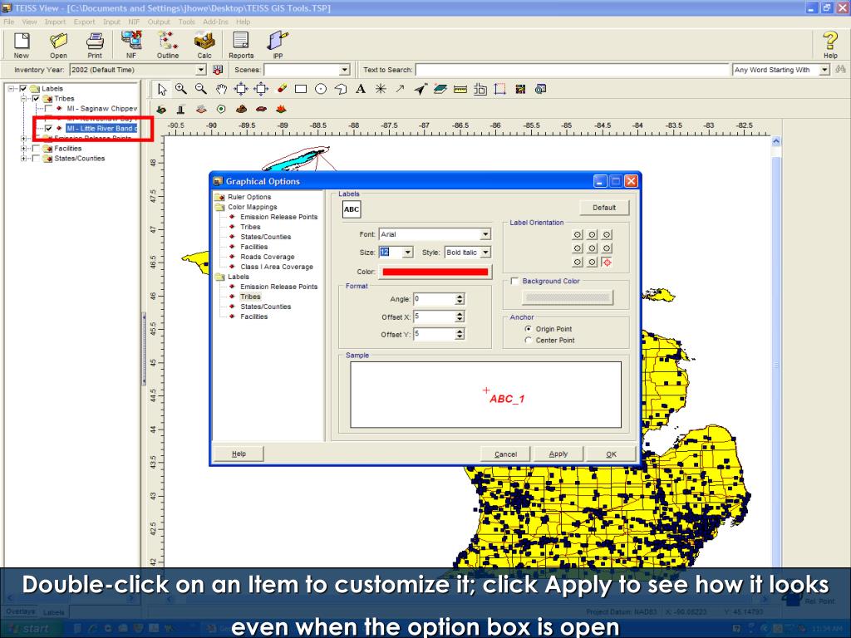Open the Add-Ins menu
This screenshot has height=638, width=851.
coord(215,22)
